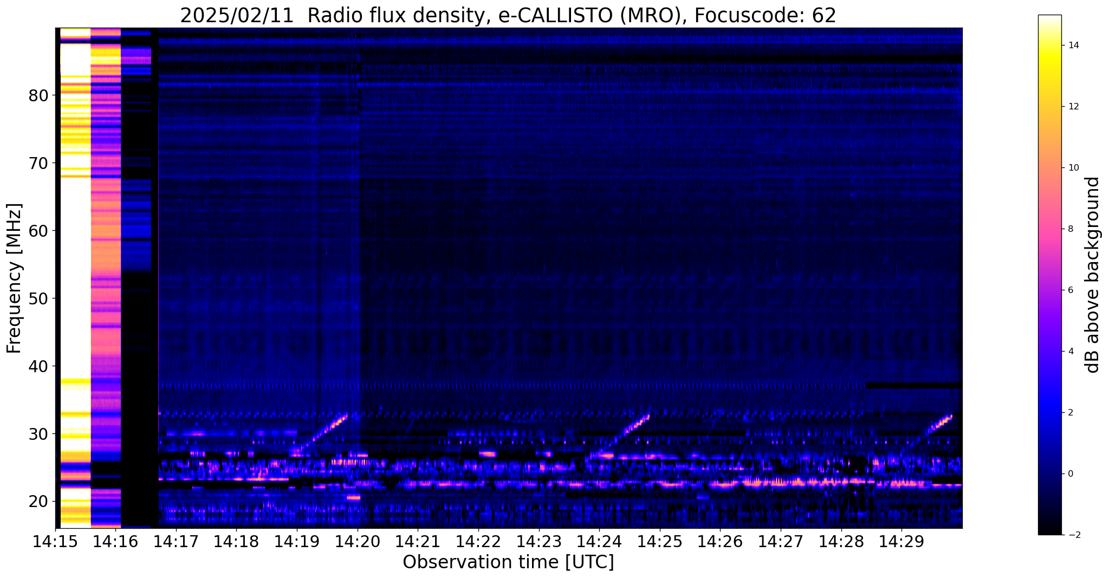Click the blue region of the colorbar near 2
The height and width of the screenshot is (578, 1109).
[x=1049, y=413]
